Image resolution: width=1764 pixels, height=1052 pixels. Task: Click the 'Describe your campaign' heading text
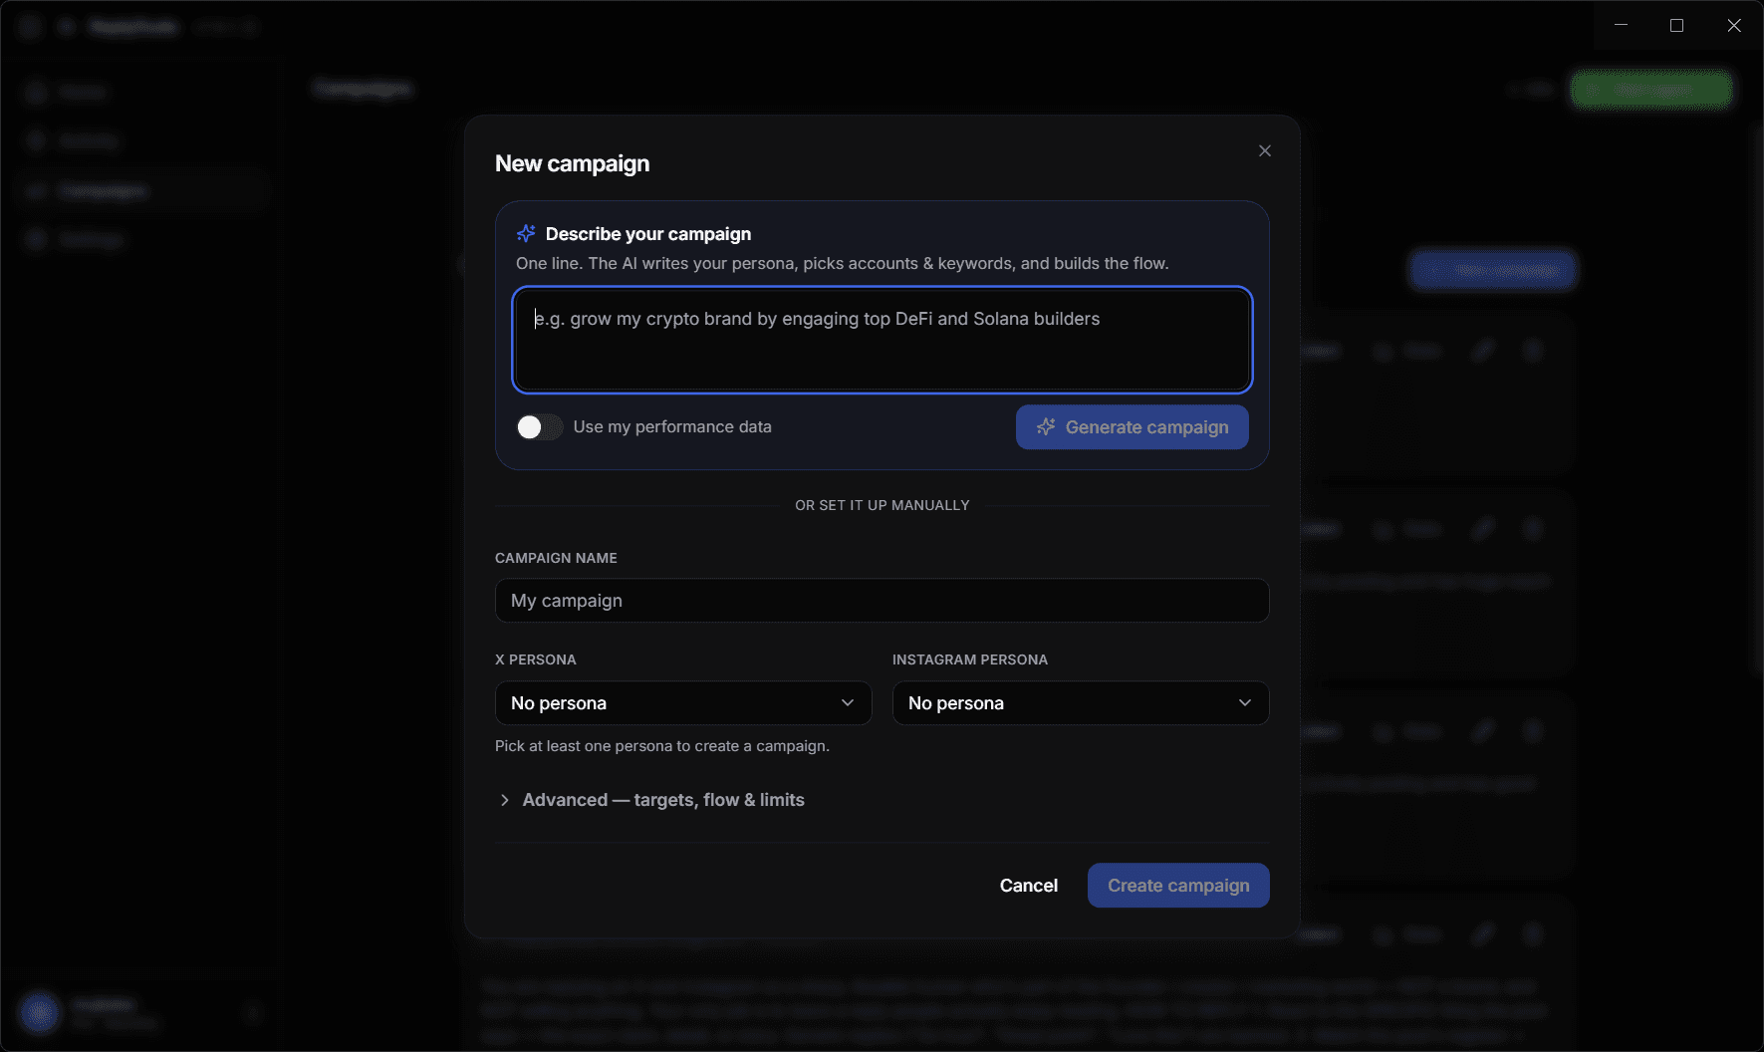[648, 234]
